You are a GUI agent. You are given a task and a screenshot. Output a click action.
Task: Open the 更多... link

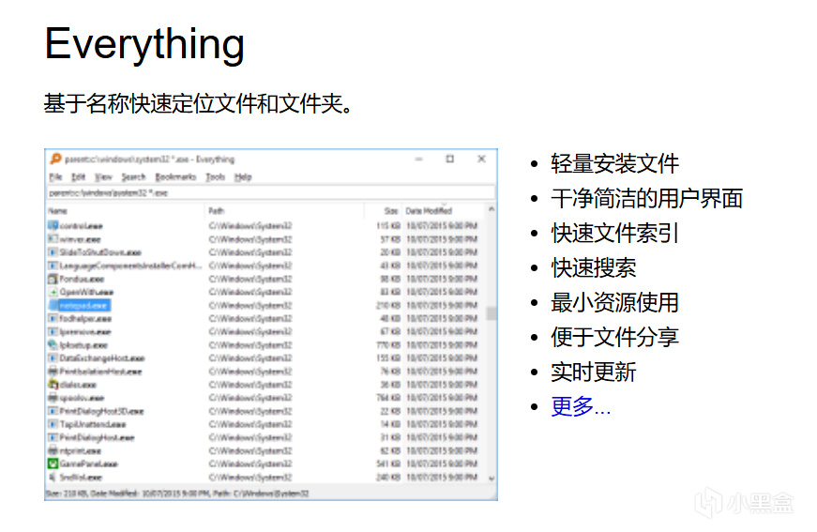point(581,406)
